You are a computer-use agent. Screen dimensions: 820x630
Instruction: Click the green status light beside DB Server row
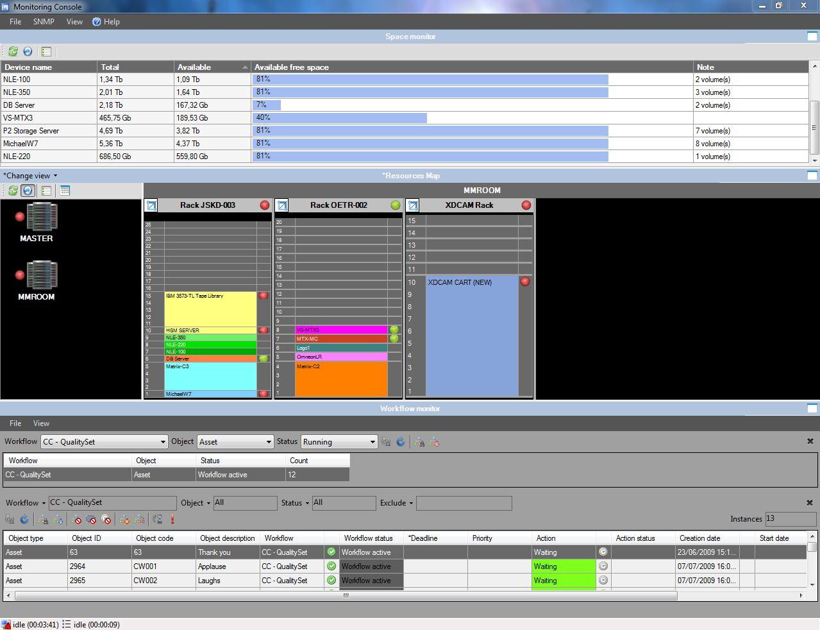(264, 359)
